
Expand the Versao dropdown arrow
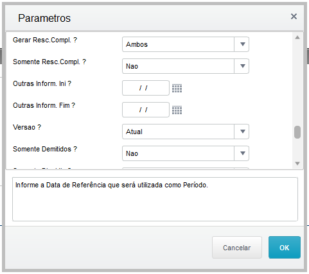(x=242, y=132)
